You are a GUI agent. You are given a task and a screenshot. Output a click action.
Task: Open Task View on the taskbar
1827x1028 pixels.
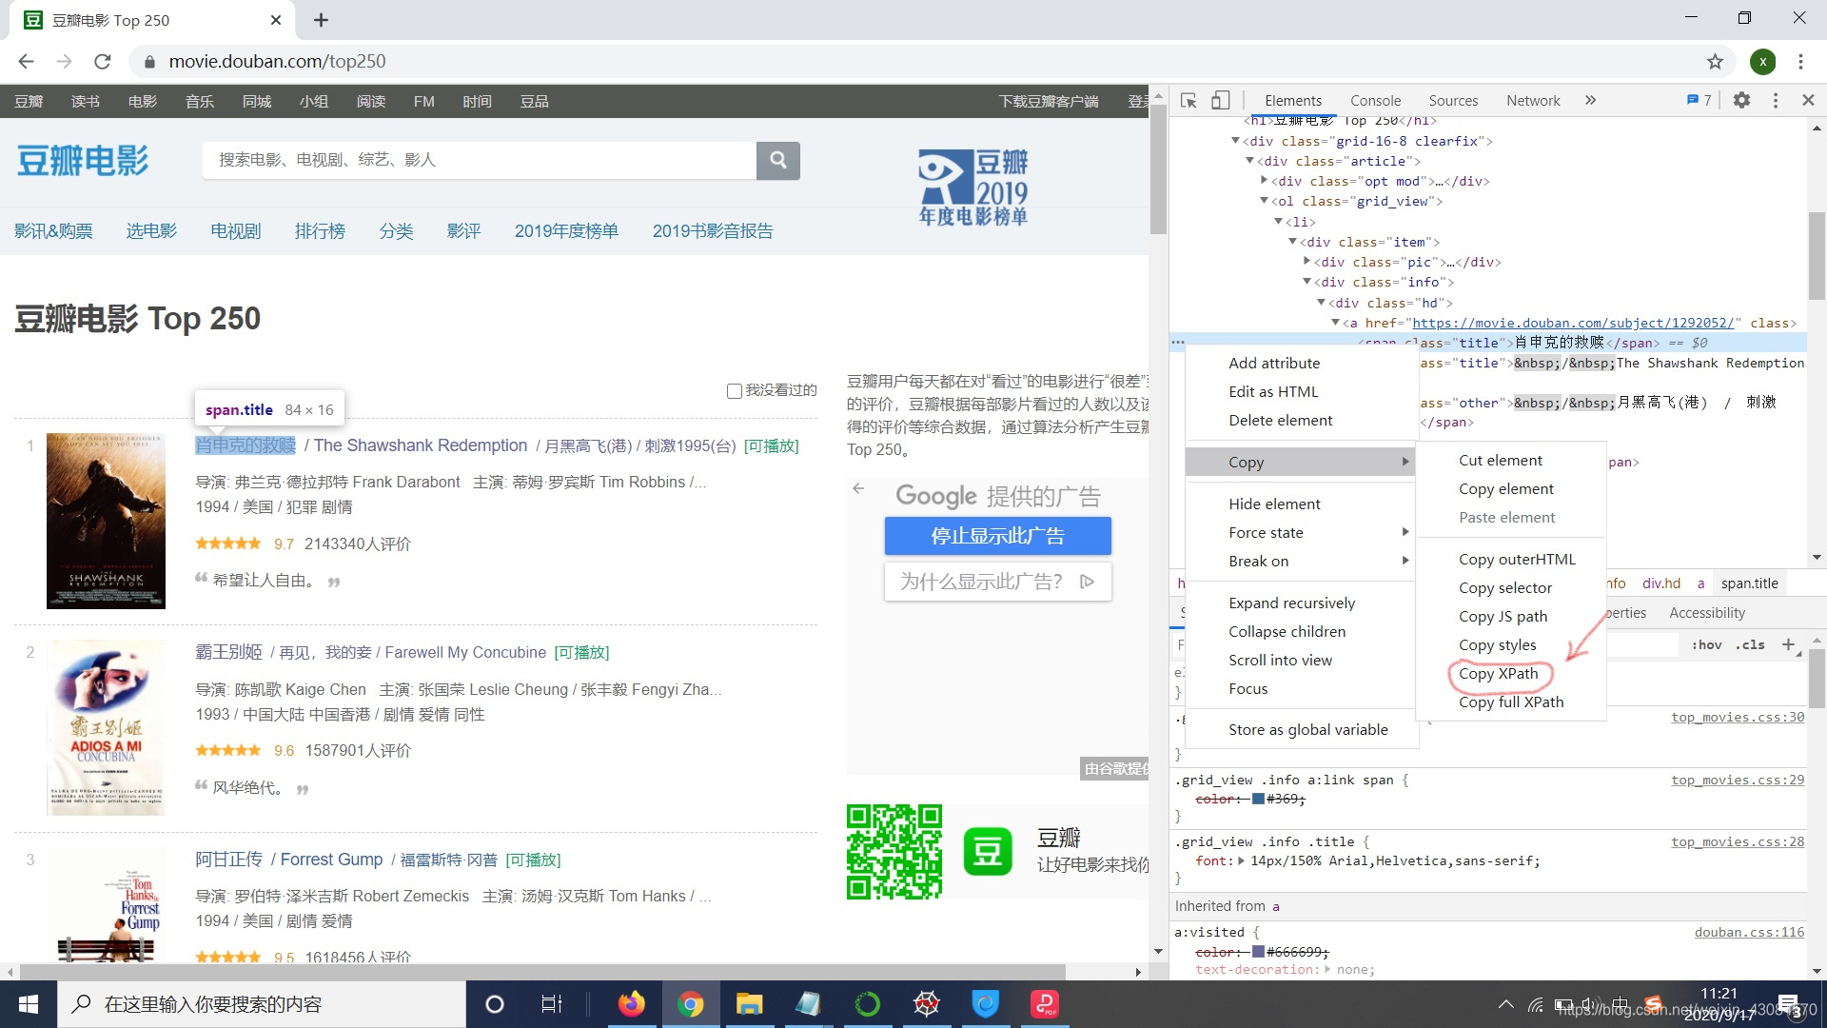(551, 1004)
